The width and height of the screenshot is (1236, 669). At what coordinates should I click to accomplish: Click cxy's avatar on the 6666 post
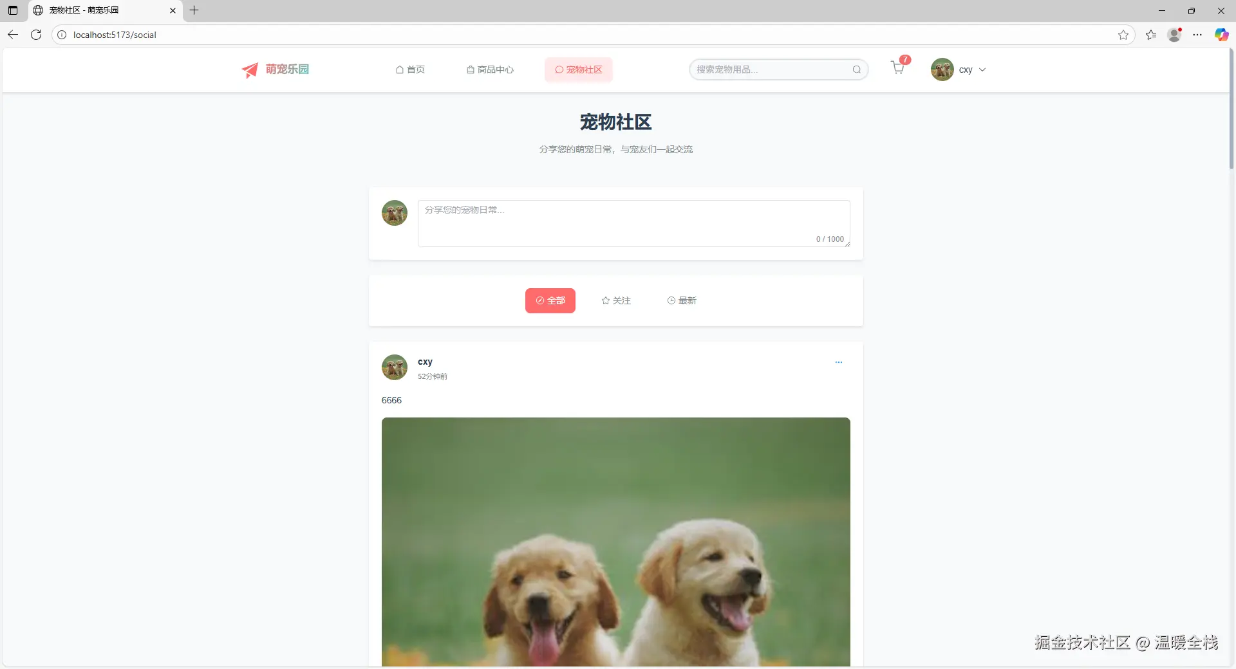click(395, 367)
